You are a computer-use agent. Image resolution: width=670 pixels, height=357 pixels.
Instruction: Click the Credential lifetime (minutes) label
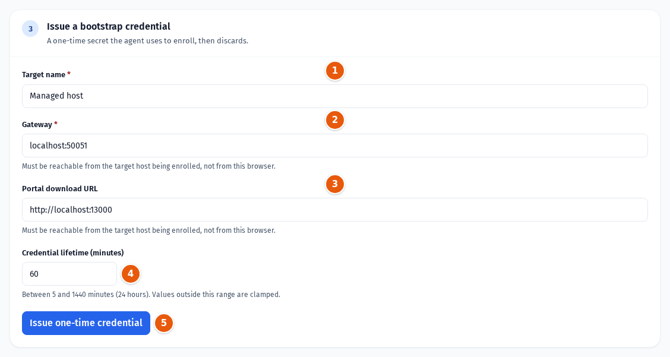[x=73, y=252]
